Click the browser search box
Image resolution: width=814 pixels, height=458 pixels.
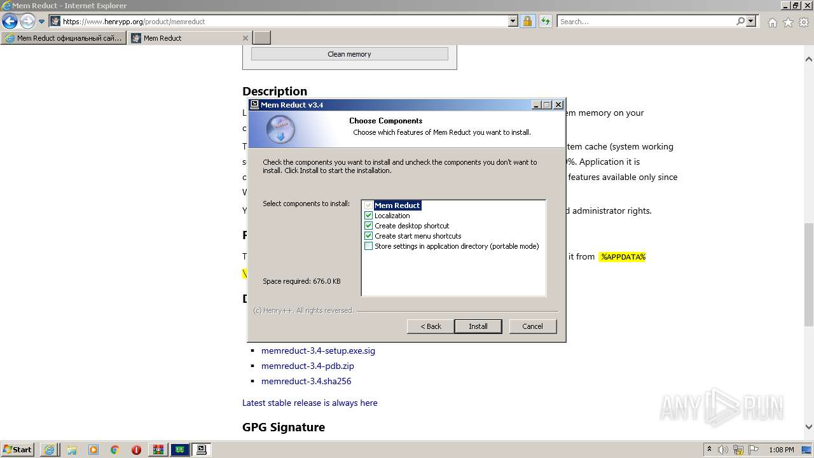645,22
